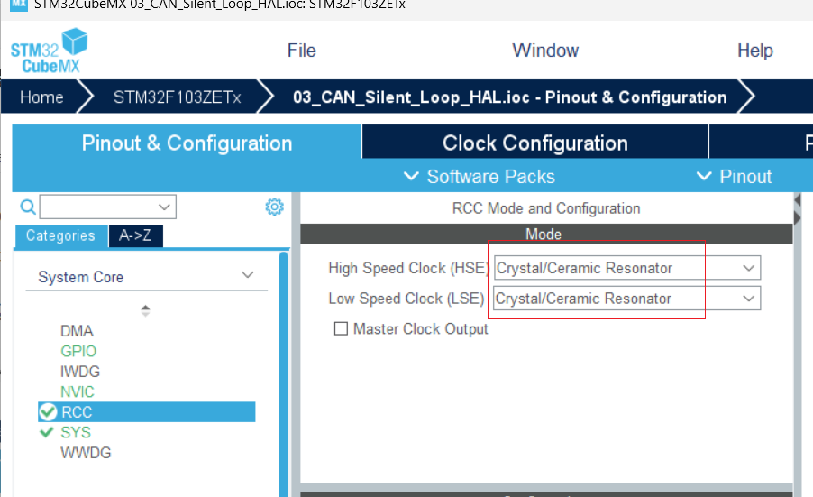Select RCC in System Core list
Image resolution: width=813 pixels, height=497 pixels.
tap(147, 412)
